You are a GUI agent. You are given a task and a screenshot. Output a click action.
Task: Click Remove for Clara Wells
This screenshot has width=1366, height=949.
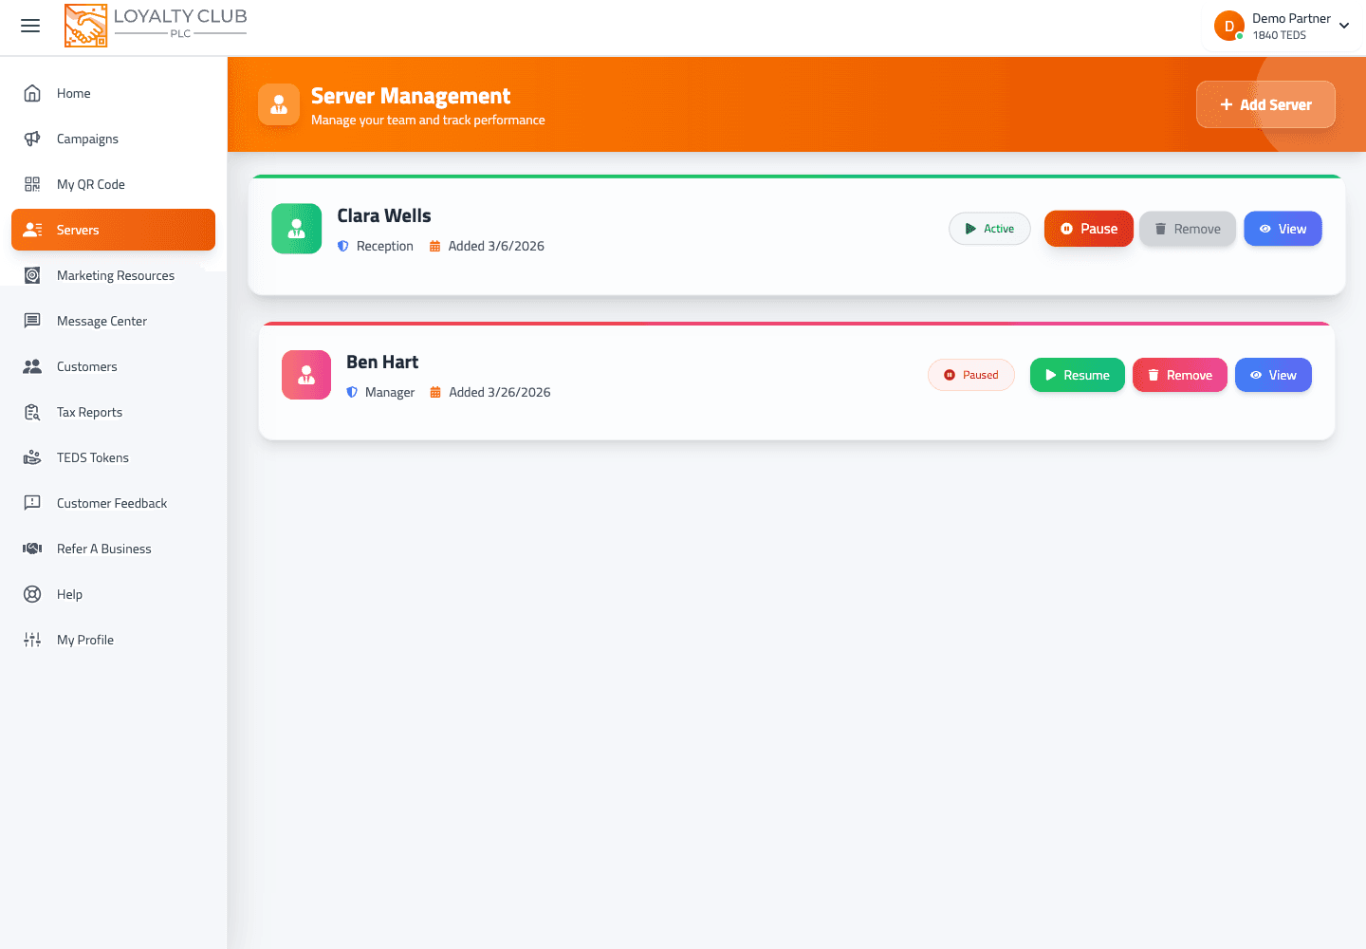tap(1188, 229)
